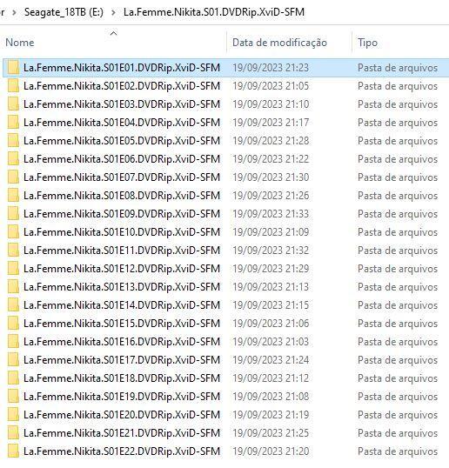The width and height of the screenshot is (449, 468).
Task: Select the S01E22 folder icon
Action: pyautogui.click(x=13, y=451)
